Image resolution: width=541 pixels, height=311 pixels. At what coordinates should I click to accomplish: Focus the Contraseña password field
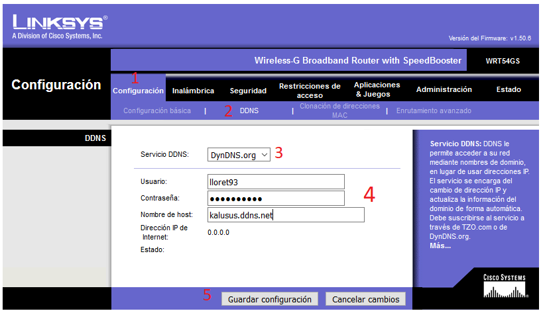[276, 199]
